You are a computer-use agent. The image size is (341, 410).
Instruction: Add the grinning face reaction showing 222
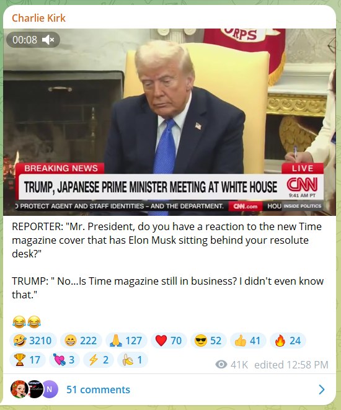[81, 341]
